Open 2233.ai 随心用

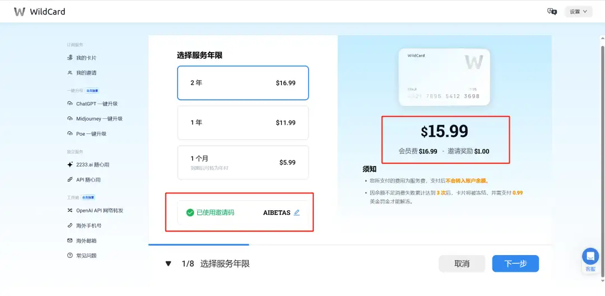[92, 164]
